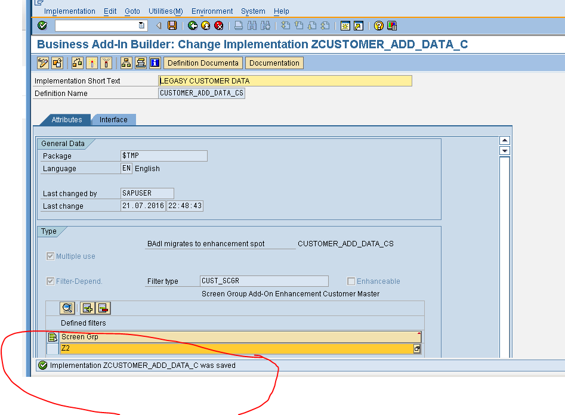
Task: Open value help on the Z2 filter row
Action: click(x=417, y=348)
